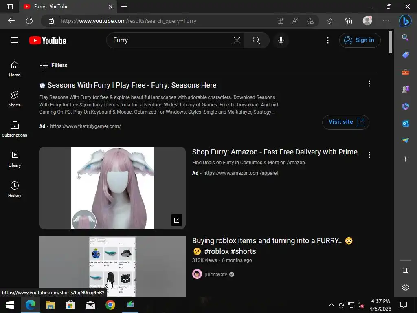This screenshot has height=313, width=417.
Task: Add a site to Edge sidebar
Action: tap(405, 159)
